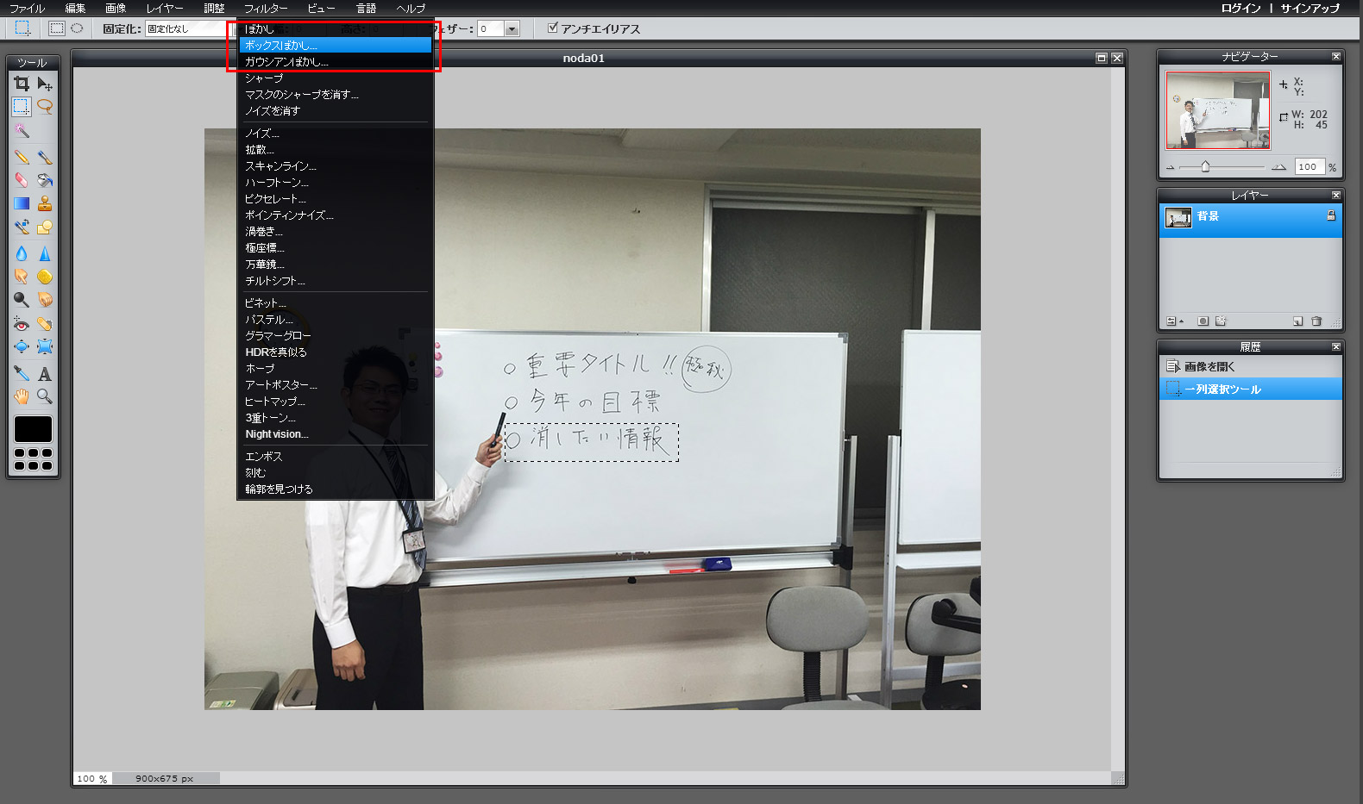Click the Navigator zoom percentage field

click(x=1309, y=167)
